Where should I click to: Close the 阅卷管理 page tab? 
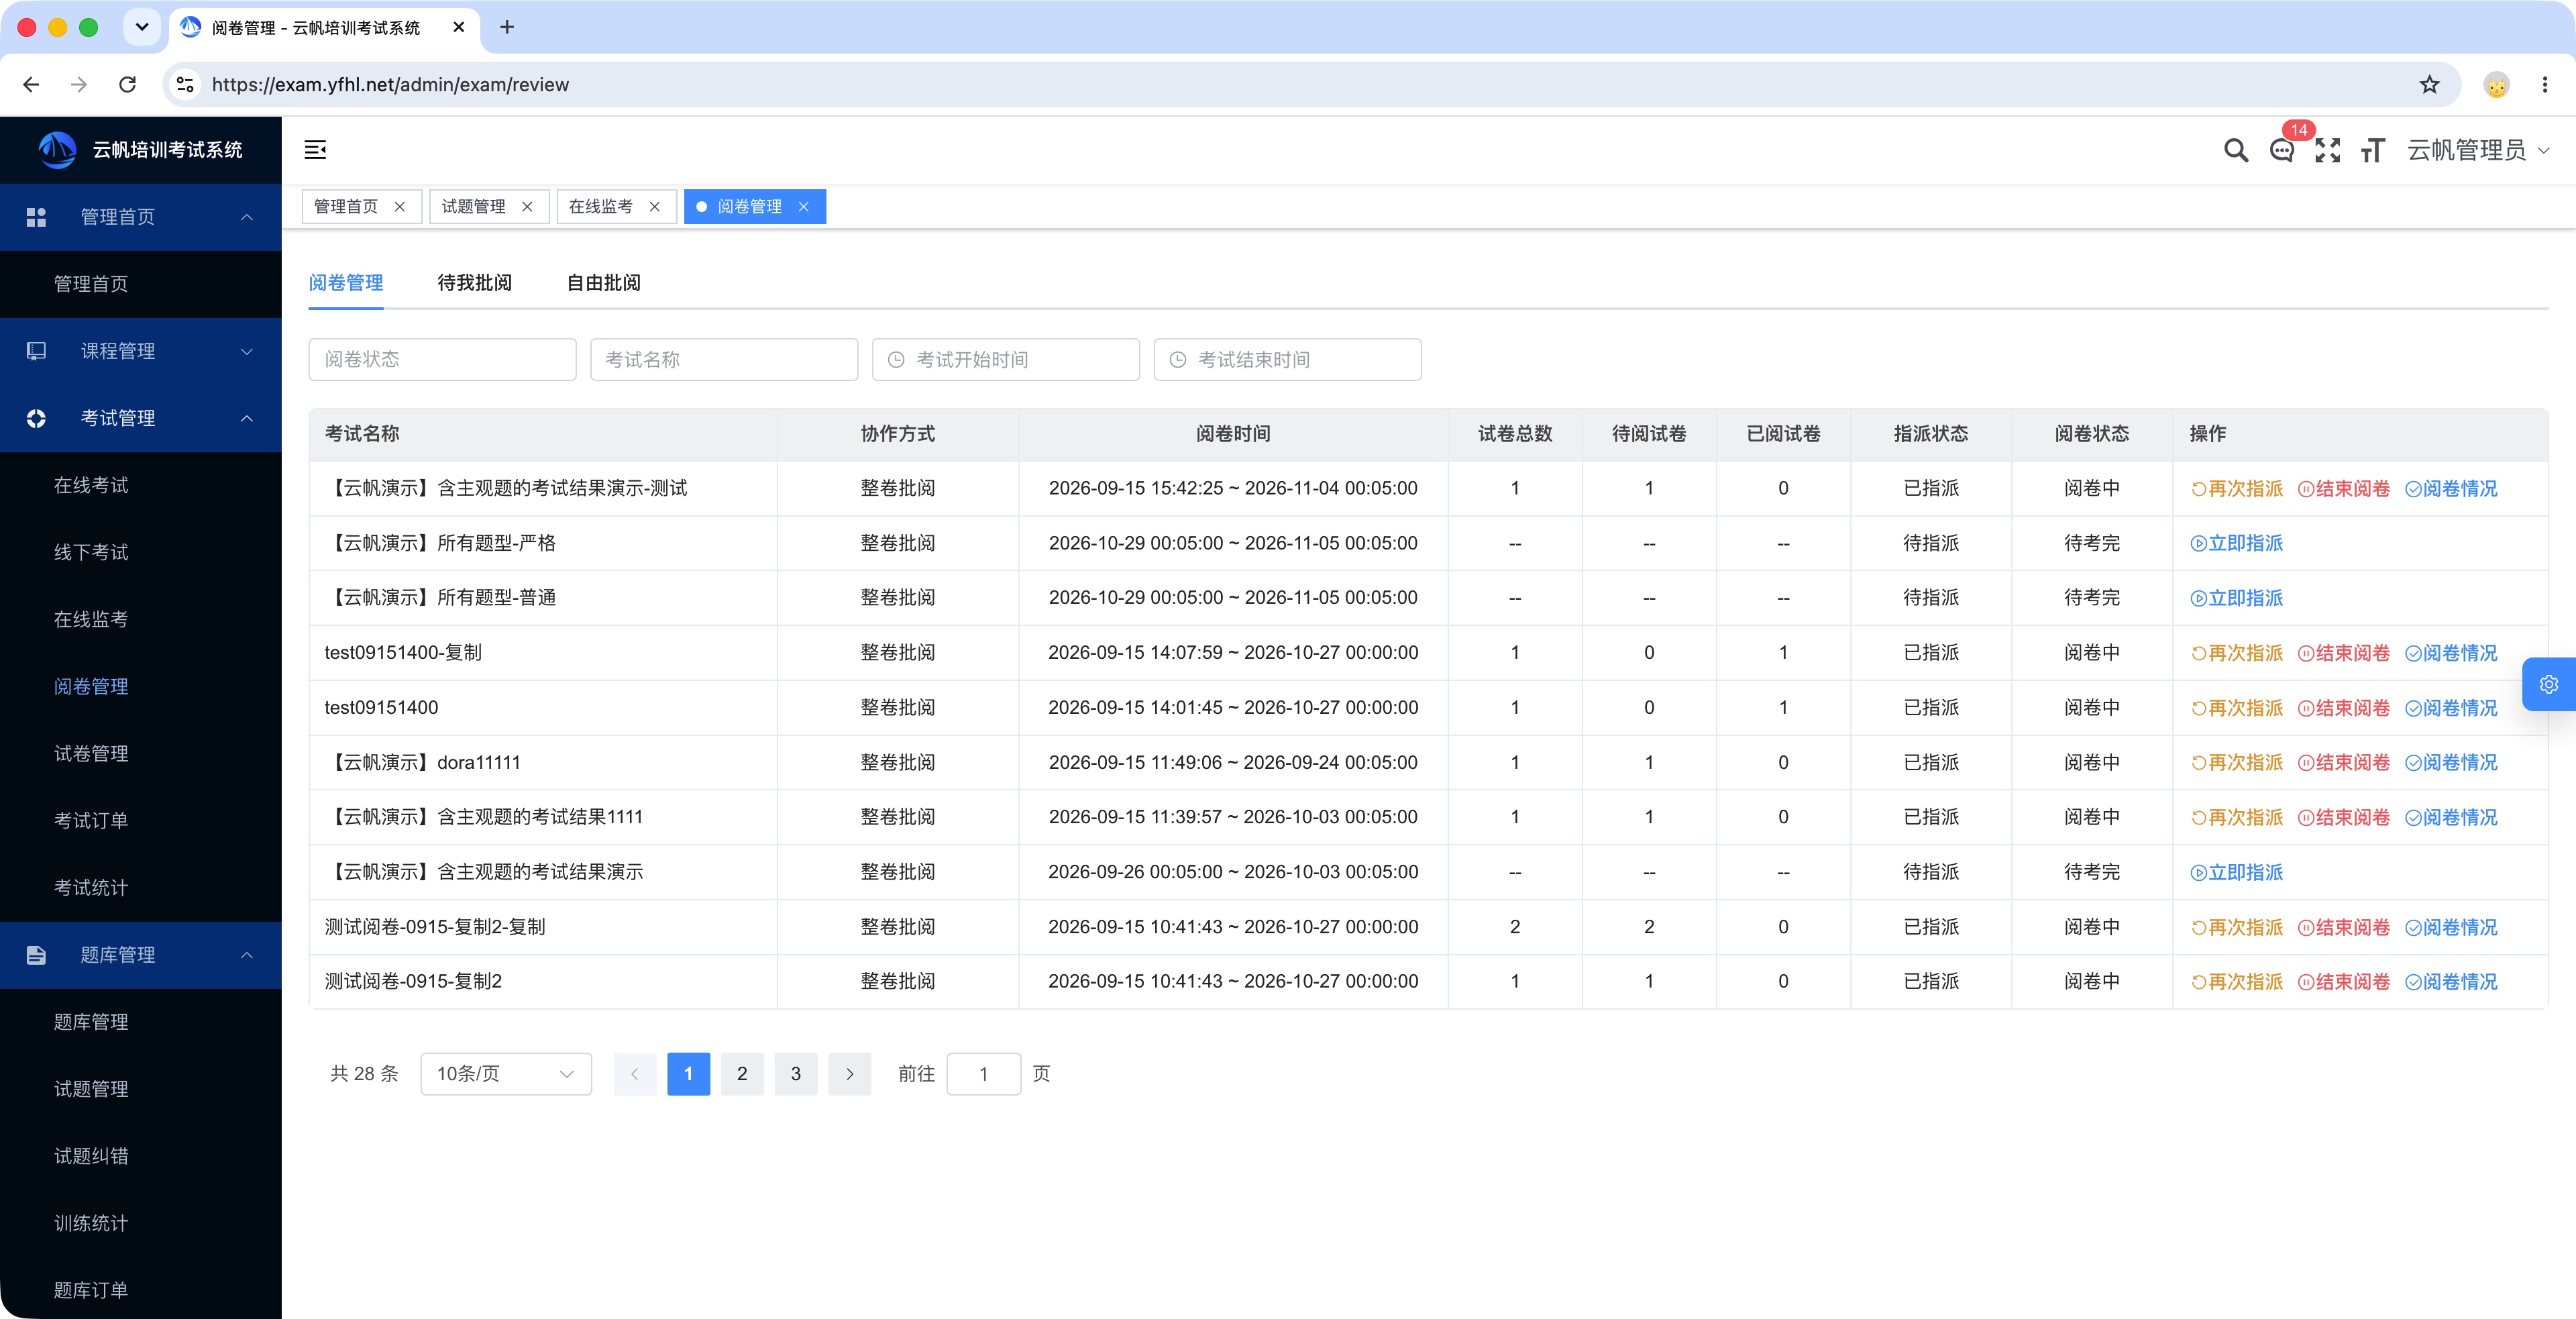tap(803, 206)
